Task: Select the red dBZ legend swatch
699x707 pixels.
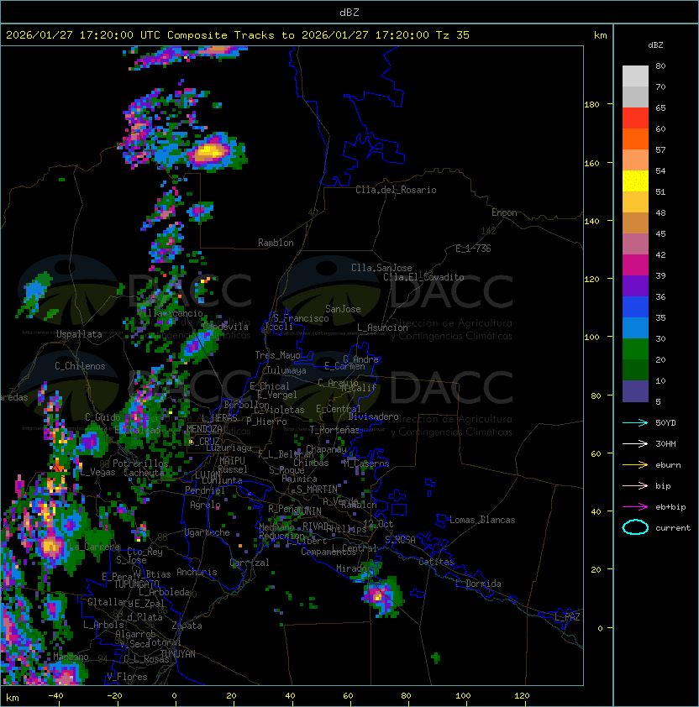Action: (635, 118)
